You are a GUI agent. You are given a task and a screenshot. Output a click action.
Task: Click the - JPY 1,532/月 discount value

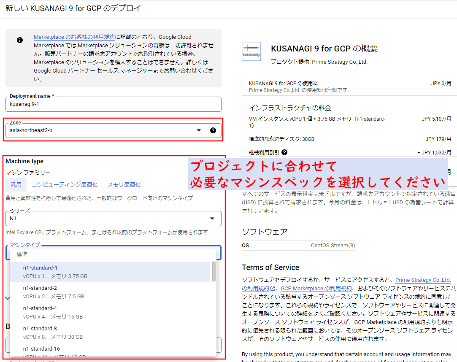click(434, 152)
